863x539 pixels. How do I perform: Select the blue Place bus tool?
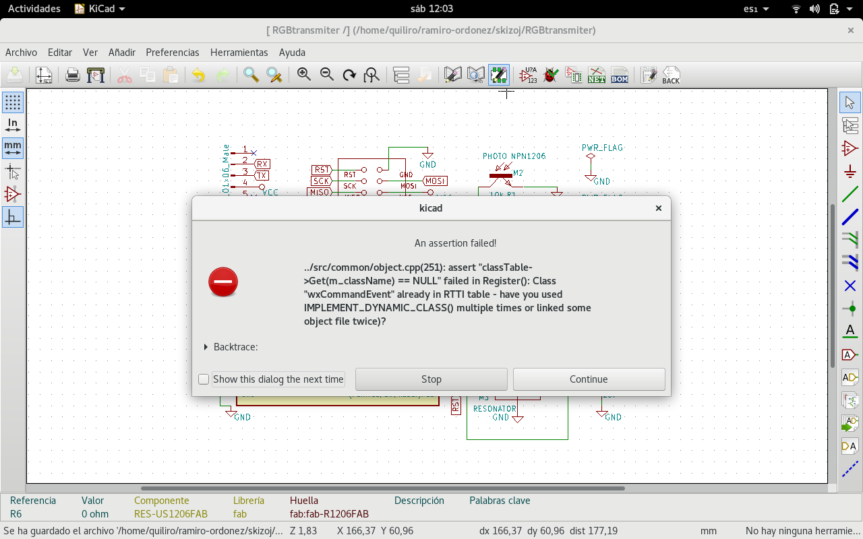tap(850, 217)
